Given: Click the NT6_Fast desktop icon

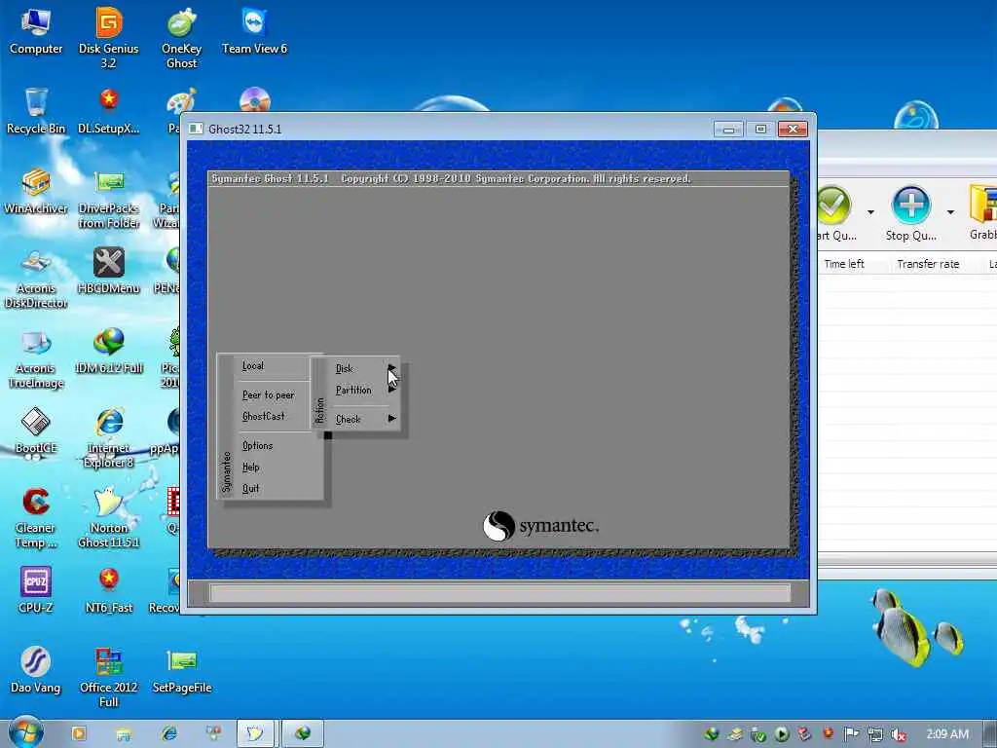Looking at the screenshot, I should pyautogui.click(x=109, y=591).
